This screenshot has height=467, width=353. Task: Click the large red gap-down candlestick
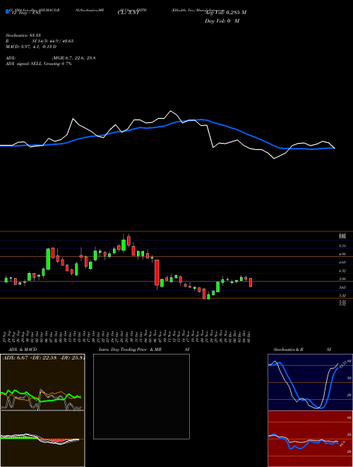[x=157, y=272]
